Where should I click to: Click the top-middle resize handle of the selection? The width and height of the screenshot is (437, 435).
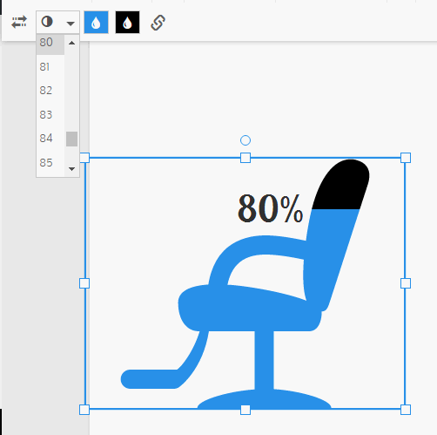[245, 158]
